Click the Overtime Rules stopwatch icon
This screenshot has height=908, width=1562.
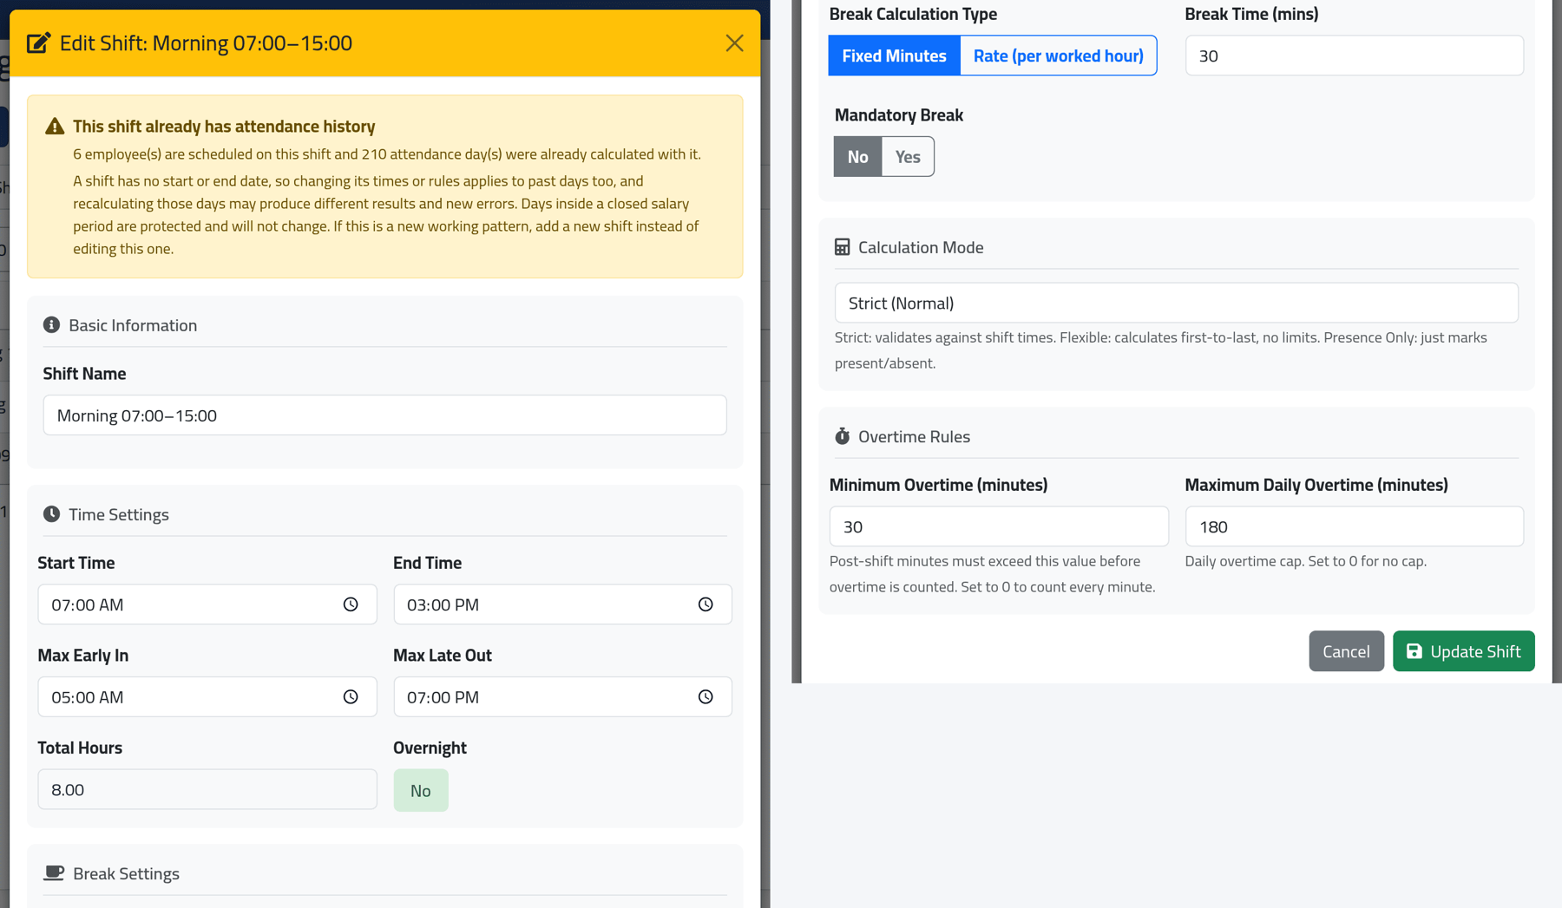842,436
